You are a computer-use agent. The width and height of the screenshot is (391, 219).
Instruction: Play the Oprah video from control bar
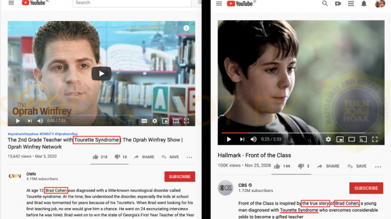[18, 121]
